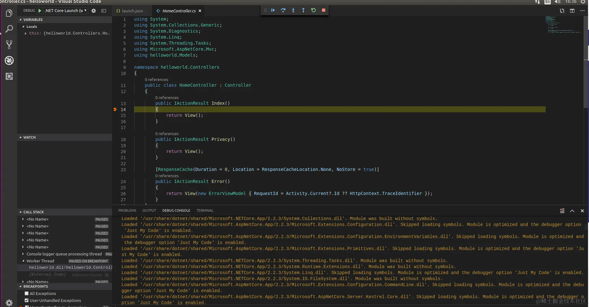The height and width of the screenshot is (307, 589).
Task: Click the code minimap preview
Action: click(564, 25)
